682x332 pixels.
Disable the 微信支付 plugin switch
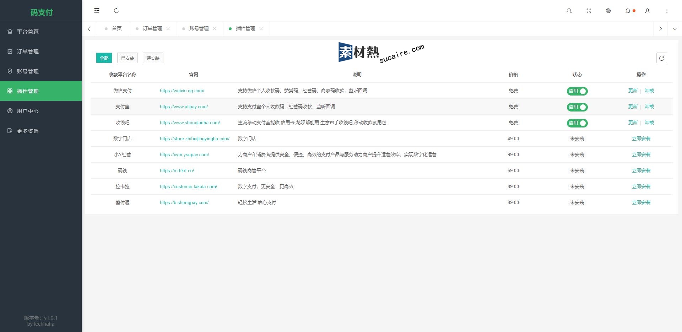(577, 91)
